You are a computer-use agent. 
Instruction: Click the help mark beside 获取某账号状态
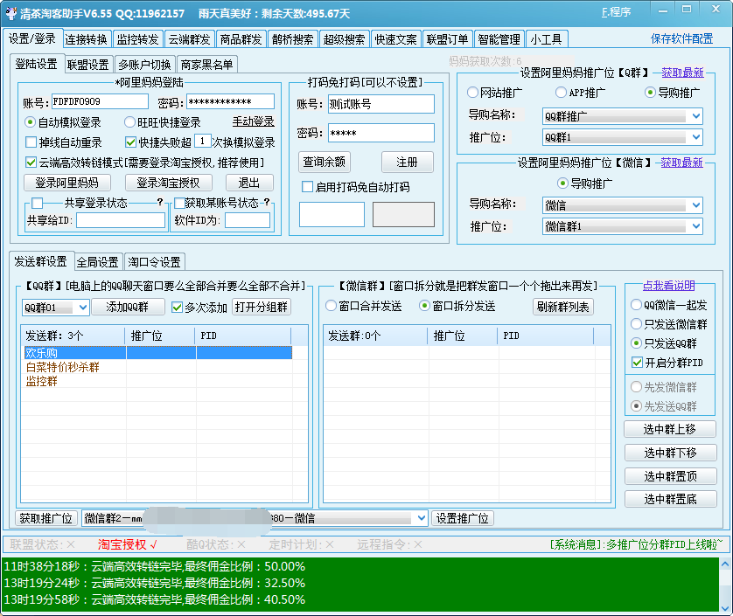pos(266,203)
